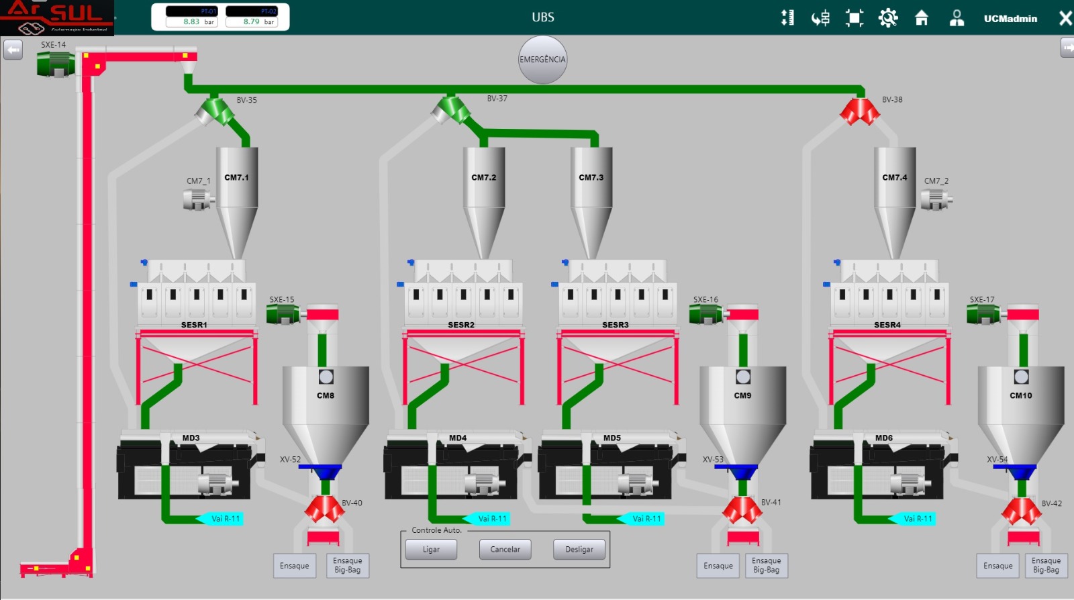Screen dimensions: 1074x600
Task: Navigate to previous screen with left arrow
Action: click(13, 50)
